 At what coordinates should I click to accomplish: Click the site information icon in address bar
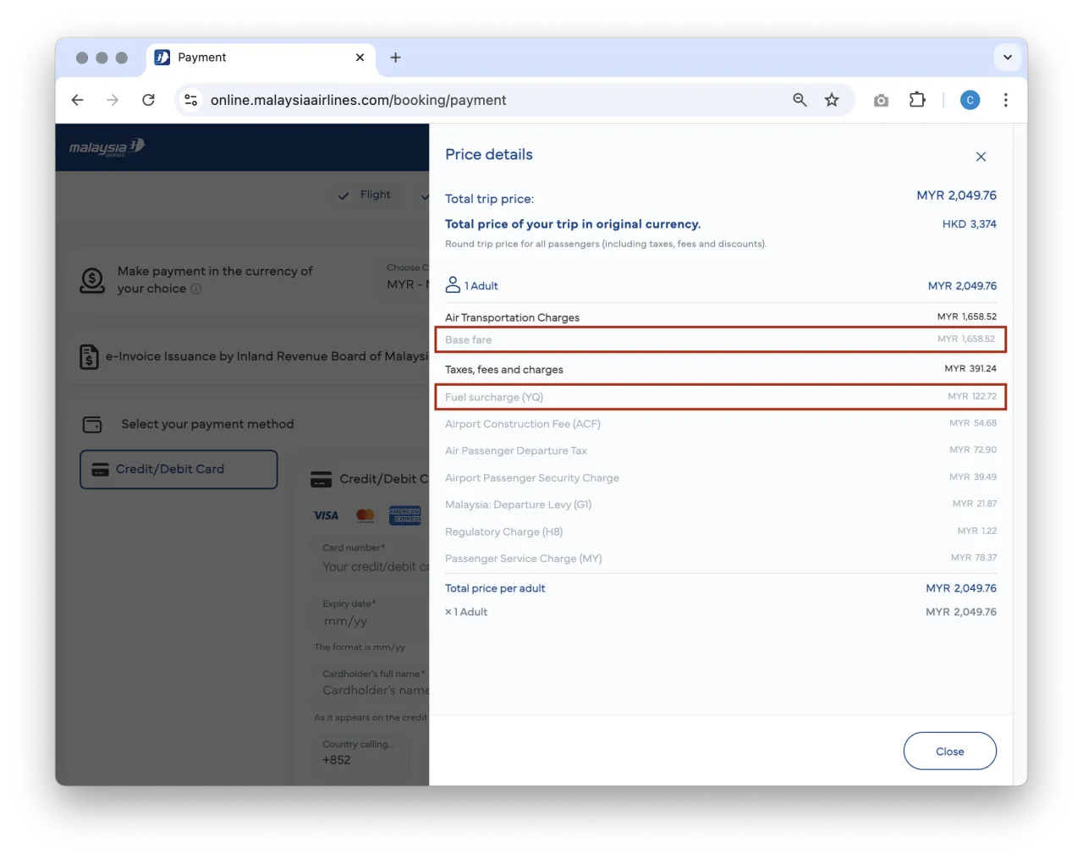191,100
